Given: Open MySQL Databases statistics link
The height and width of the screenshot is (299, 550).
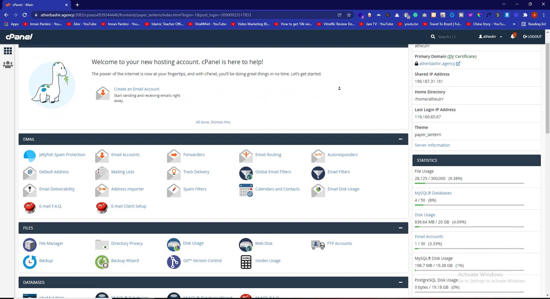Looking at the screenshot, I should 433,193.
